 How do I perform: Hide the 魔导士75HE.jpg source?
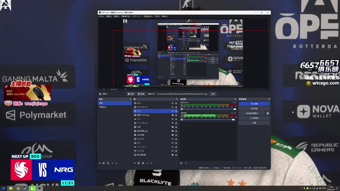point(173,115)
